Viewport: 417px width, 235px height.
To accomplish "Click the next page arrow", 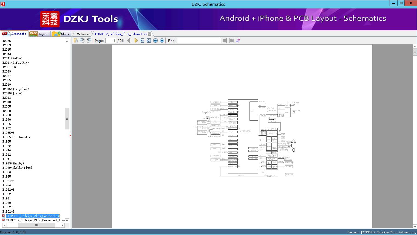I will pyautogui.click(x=136, y=40).
